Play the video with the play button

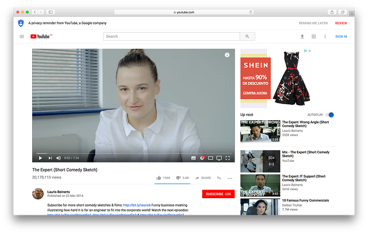40,158
